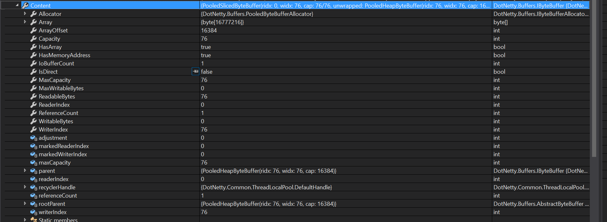Select the WriterIndex property name

click(53, 129)
